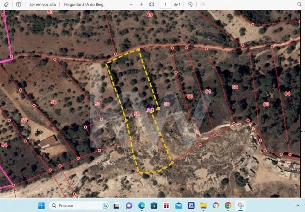Viewport: 305px width, 212px height.
Task: Open Microsoft Edge from taskbar
Action: (x=141, y=206)
